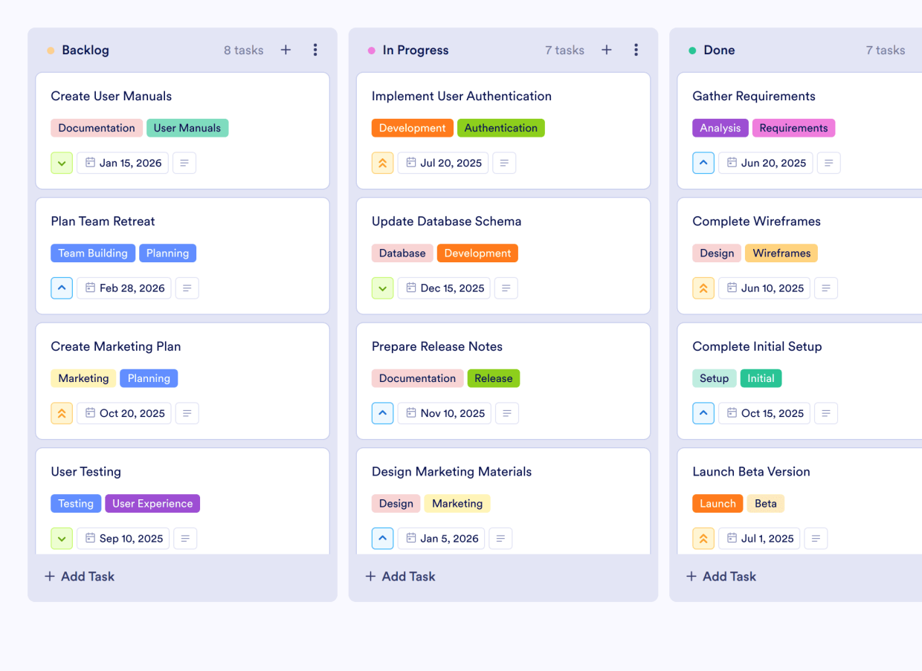The image size is (922, 671).
Task: Click the plus icon in the Backlog header
Action: coord(286,50)
